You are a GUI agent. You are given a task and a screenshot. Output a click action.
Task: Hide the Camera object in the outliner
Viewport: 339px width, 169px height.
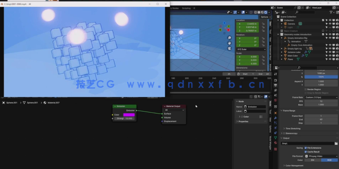pyautogui.click(x=330, y=24)
